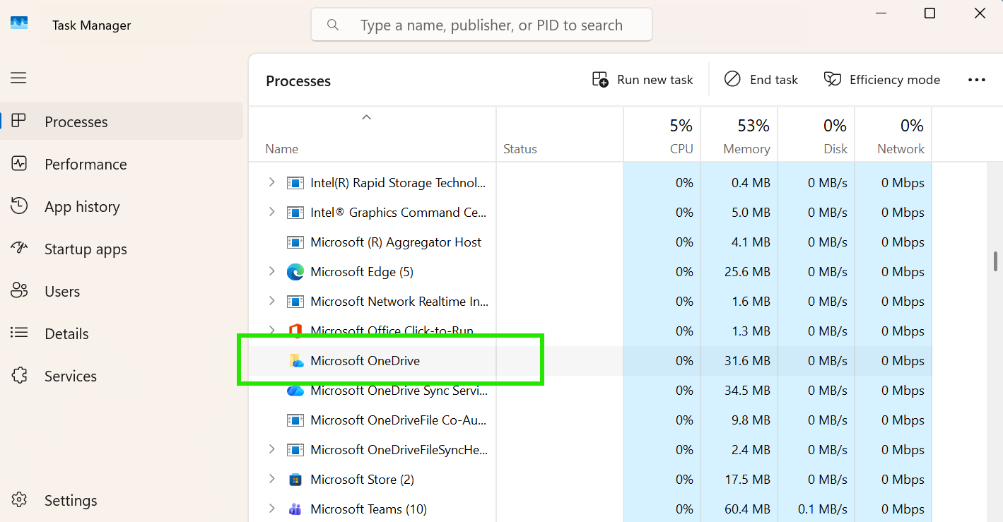This screenshot has height=522, width=1003.
Task: Select the Microsoft OneDriveFile Co-Au... row
Action: pyautogui.click(x=590, y=420)
